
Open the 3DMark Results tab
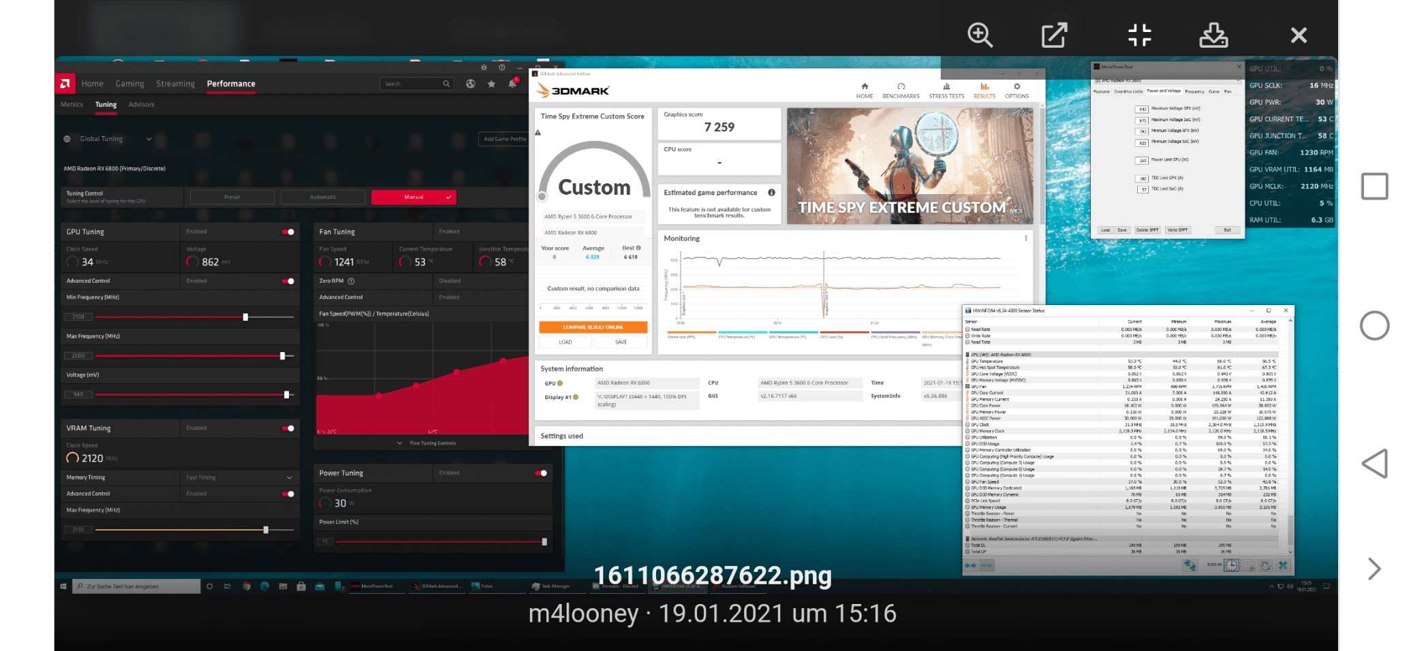[x=984, y=91]
